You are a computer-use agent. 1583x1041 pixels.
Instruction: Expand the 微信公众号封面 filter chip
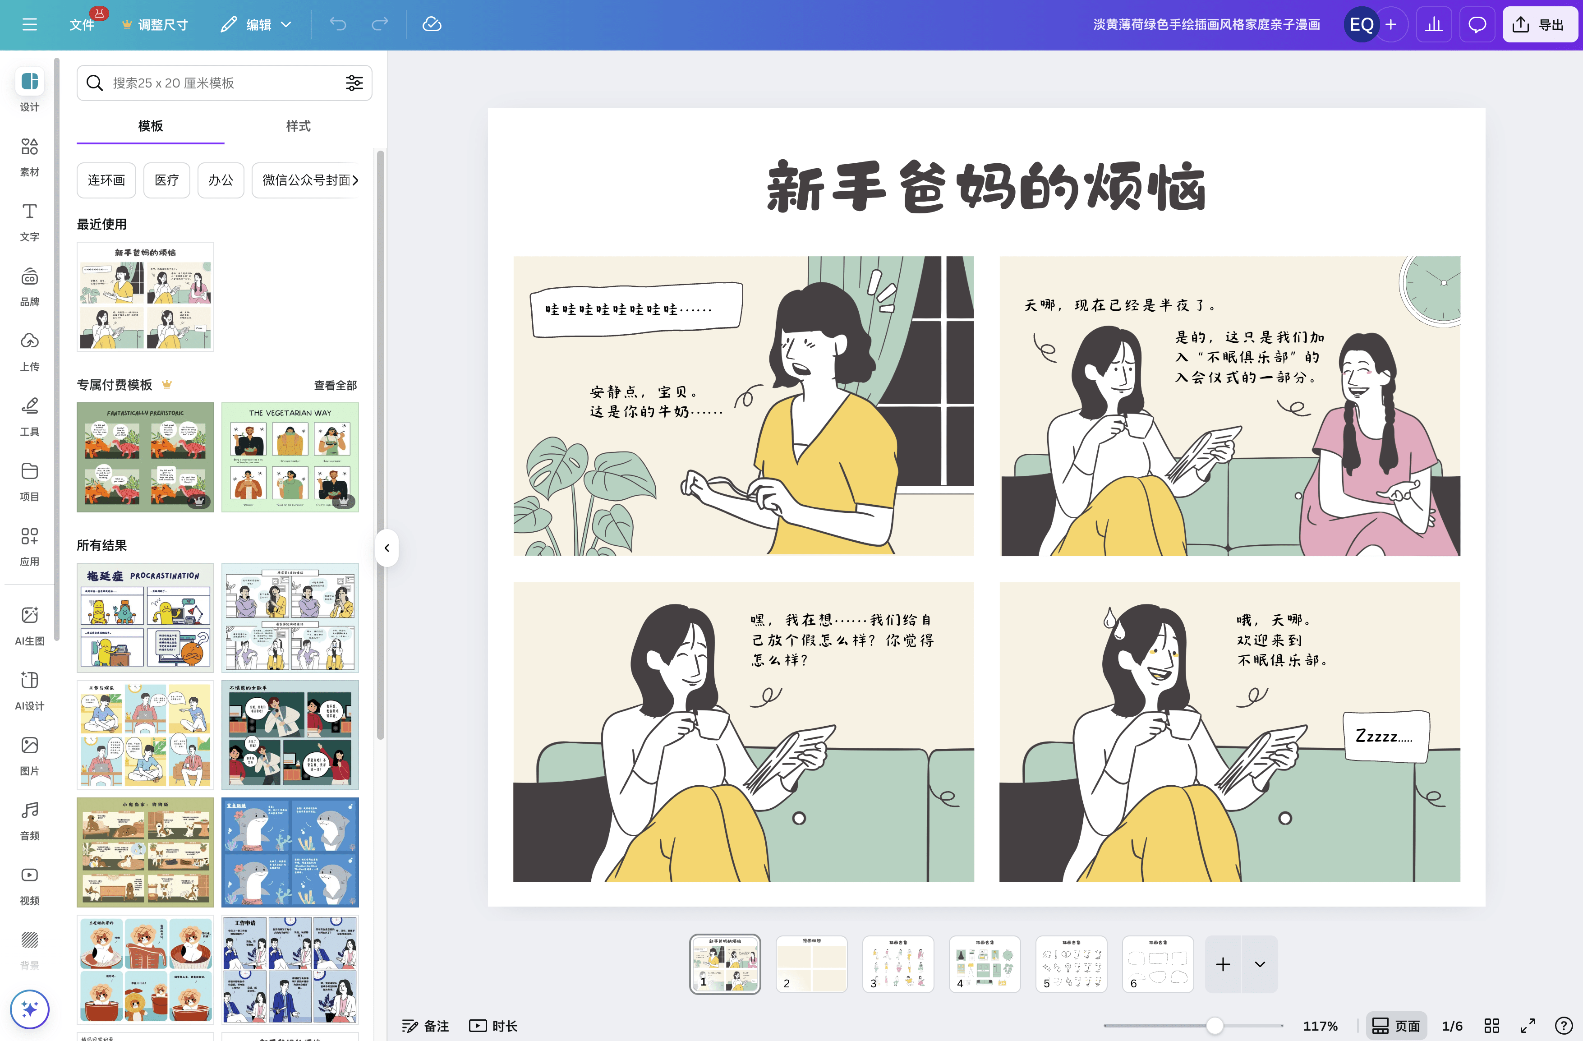click(355, 180)
